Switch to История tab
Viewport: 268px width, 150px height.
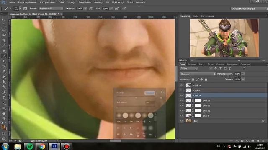click(192, 64)
